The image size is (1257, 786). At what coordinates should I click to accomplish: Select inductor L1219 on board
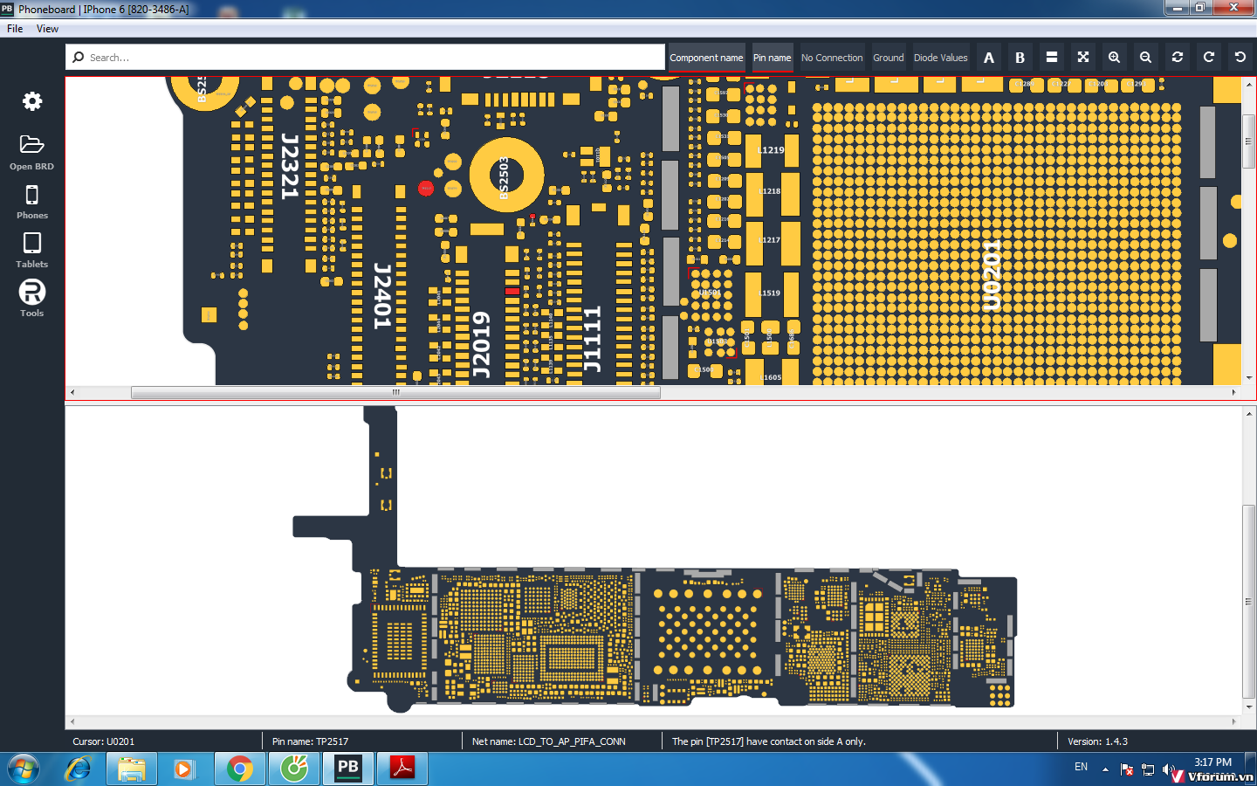pyautogui.click(x=771, y=150)
